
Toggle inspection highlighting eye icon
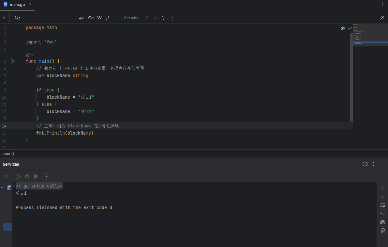[342, 28]
